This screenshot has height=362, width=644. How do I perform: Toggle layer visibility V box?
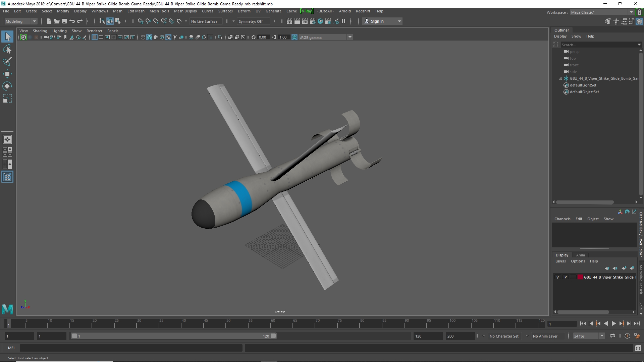click(x=557, y=277)
